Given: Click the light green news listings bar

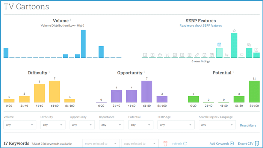Looking at the screenshot, I should (219, 53).
